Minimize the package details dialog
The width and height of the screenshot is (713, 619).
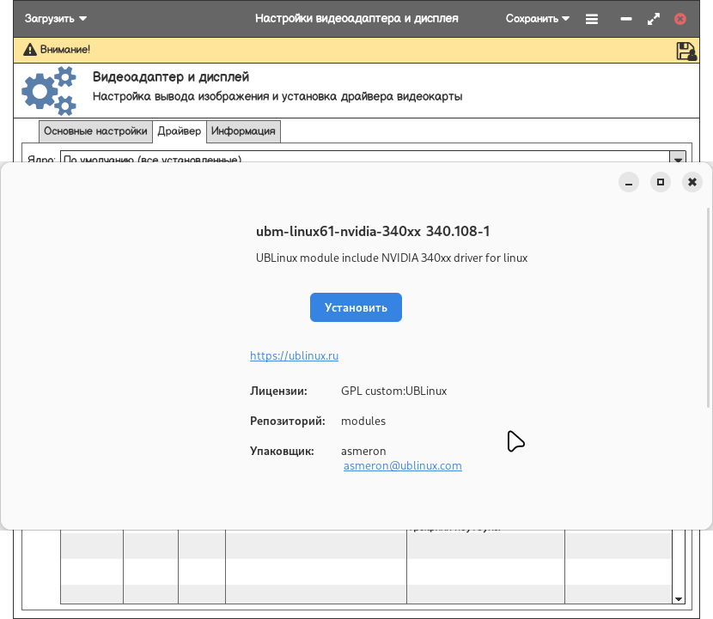[629, 182]
